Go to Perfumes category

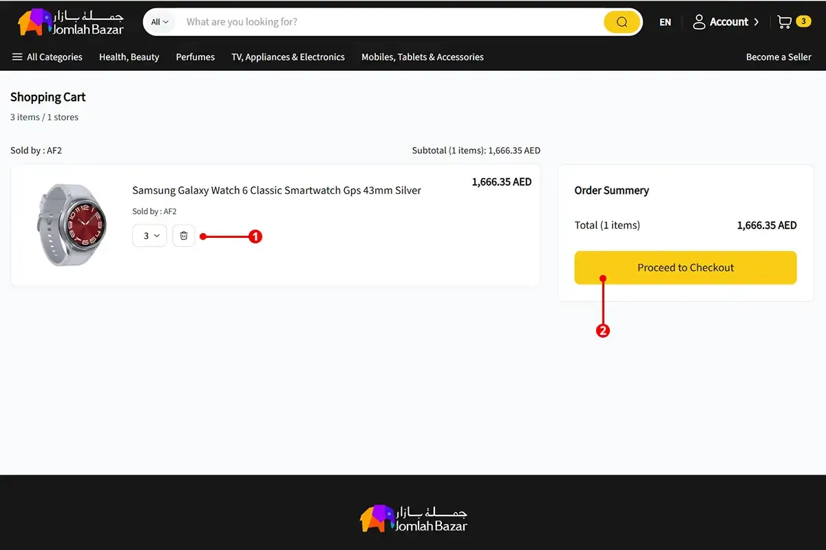coord(195,57)
